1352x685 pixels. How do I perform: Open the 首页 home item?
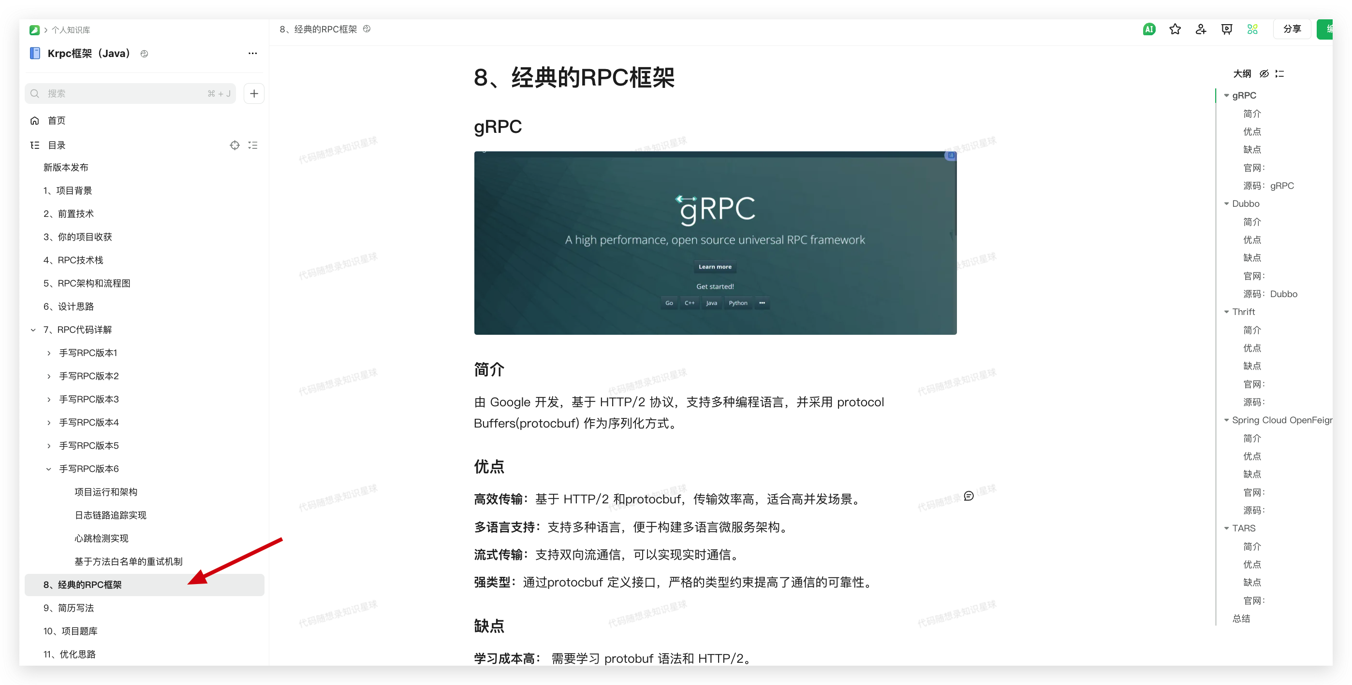56,121
